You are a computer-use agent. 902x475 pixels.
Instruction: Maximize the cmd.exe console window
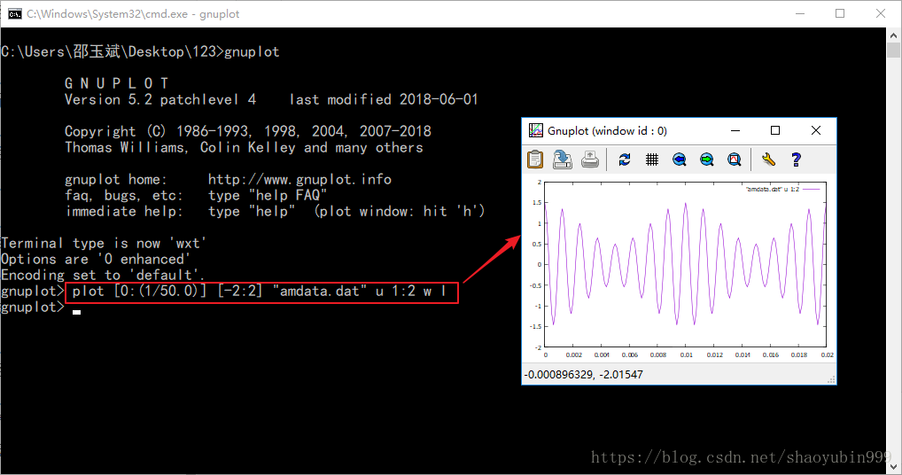840,14
